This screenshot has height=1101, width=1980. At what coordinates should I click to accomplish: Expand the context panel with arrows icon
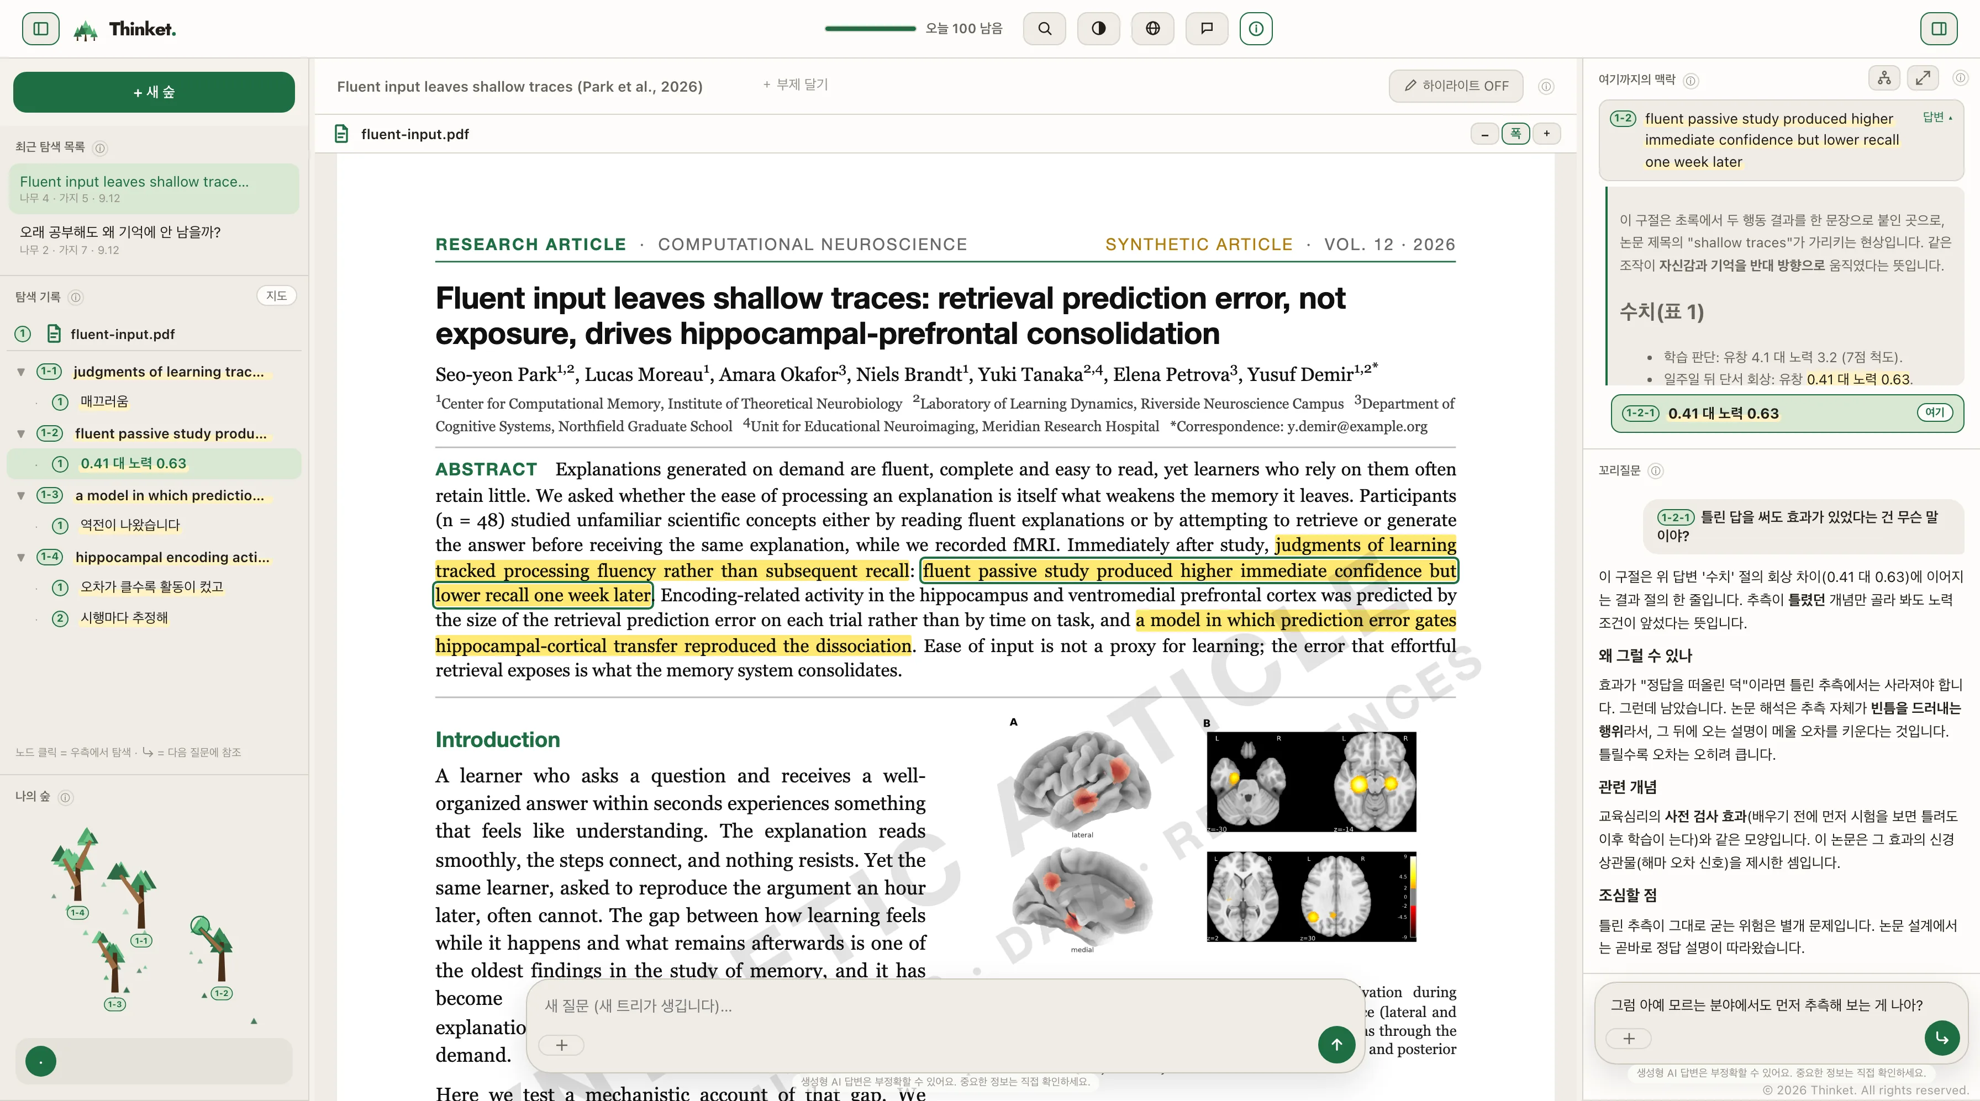click(1923, 78)
